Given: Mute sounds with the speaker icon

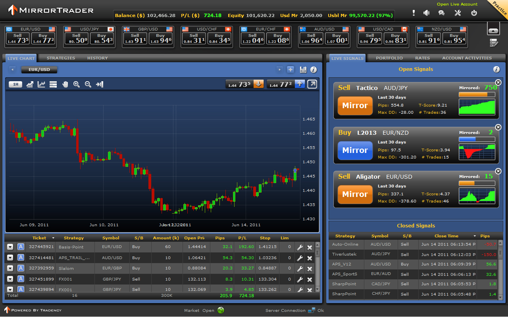Looking at the screenshot, I should tap(427, 13).
